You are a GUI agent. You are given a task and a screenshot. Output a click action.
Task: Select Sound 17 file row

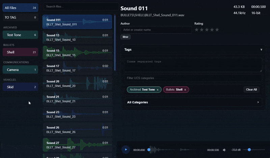(77, 68)
